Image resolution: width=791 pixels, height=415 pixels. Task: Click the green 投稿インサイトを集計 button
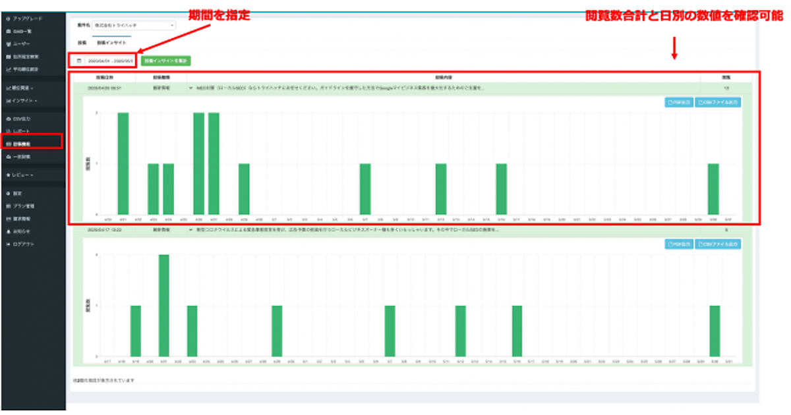pos(166,61)
